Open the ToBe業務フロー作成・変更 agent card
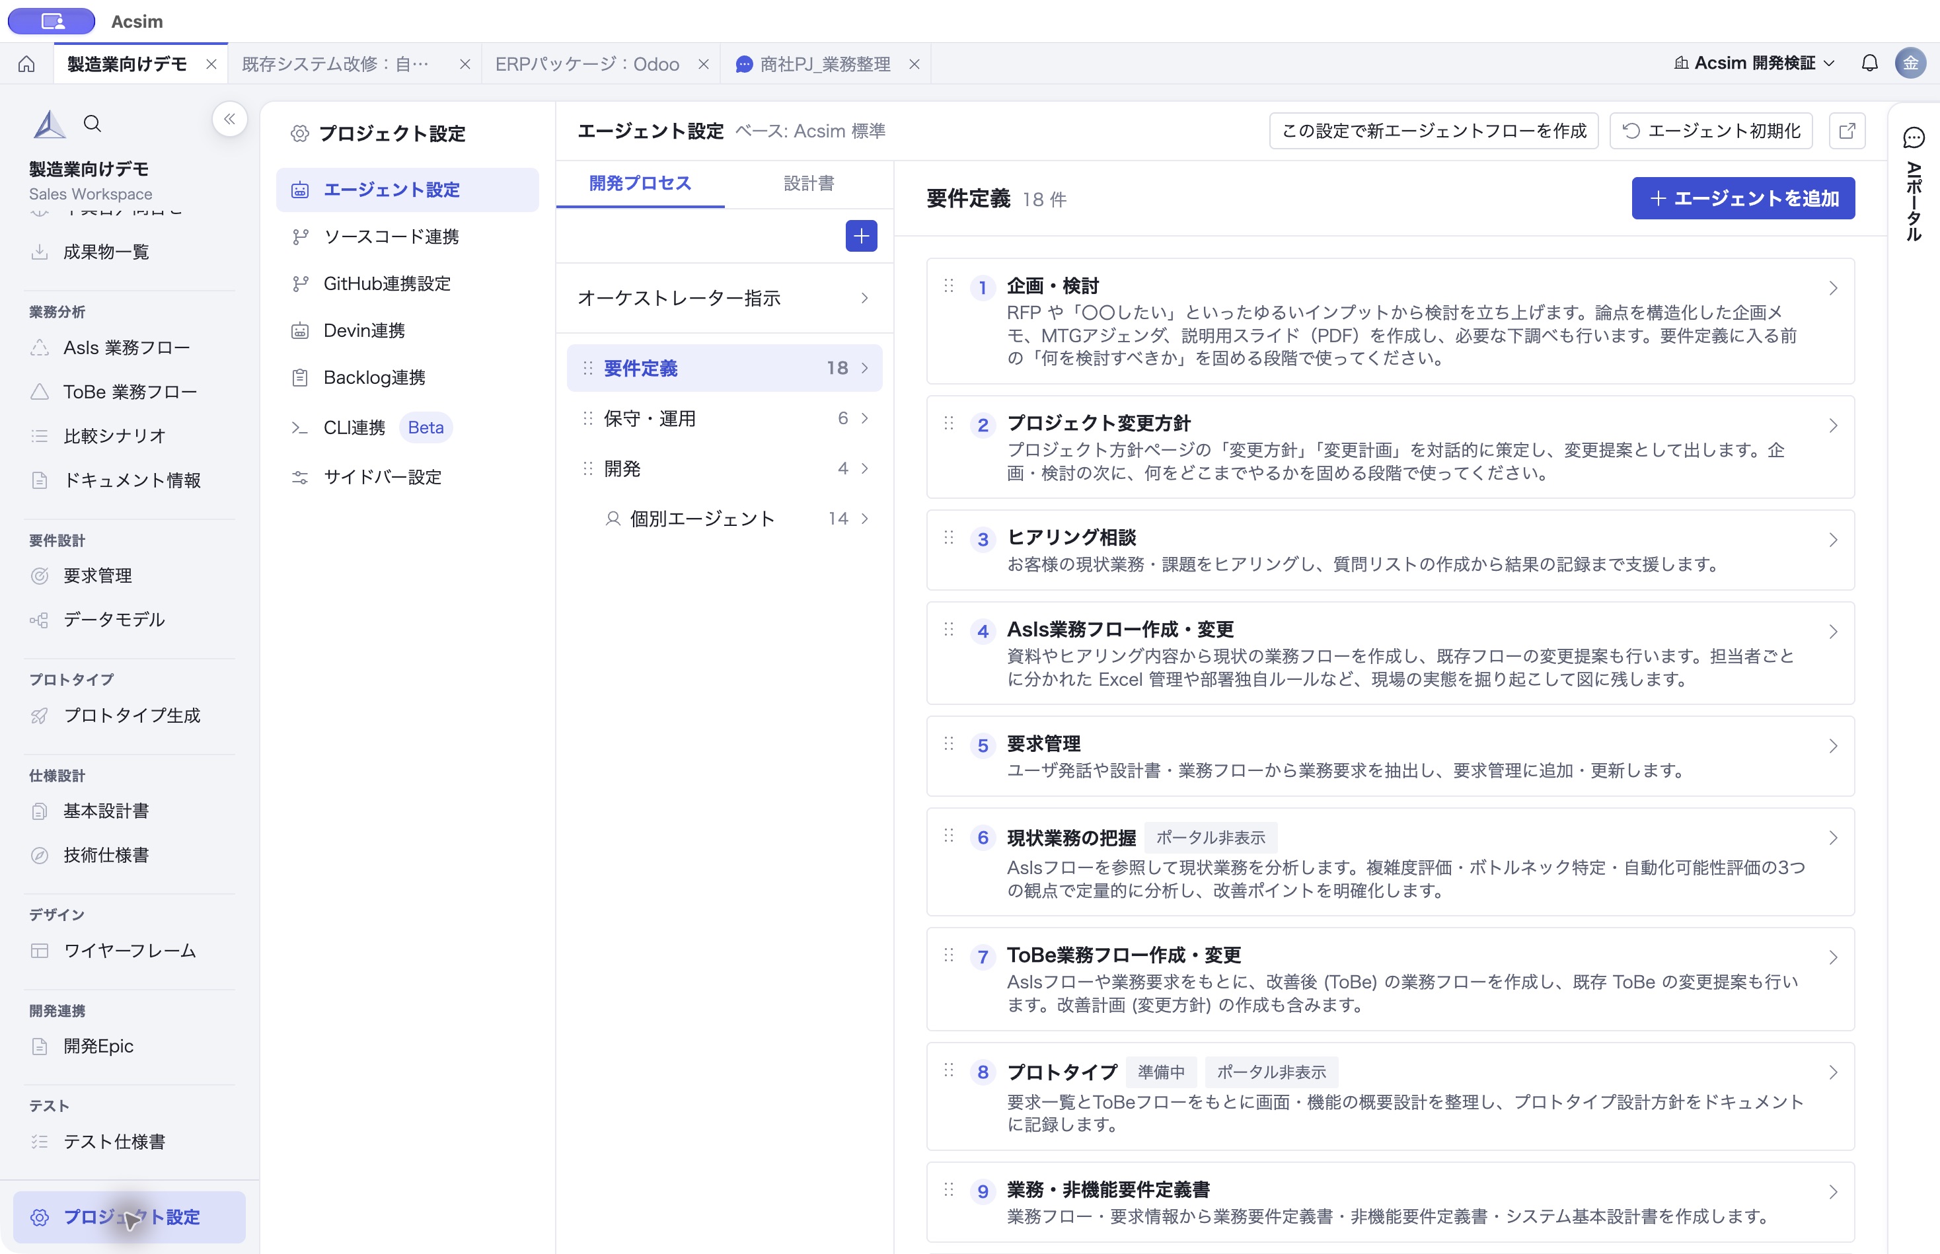 1390,978
